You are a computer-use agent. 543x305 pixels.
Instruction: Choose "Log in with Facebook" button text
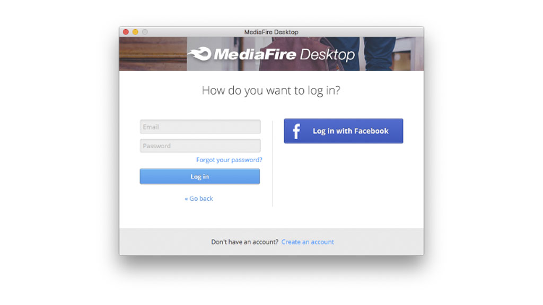tap(351, 131)
